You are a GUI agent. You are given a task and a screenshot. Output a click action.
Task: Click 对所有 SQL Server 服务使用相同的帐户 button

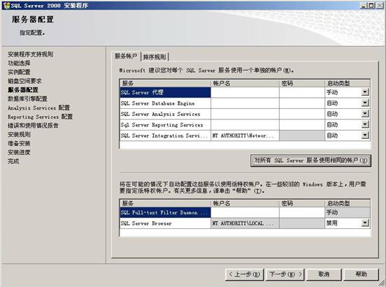[310, 161]
